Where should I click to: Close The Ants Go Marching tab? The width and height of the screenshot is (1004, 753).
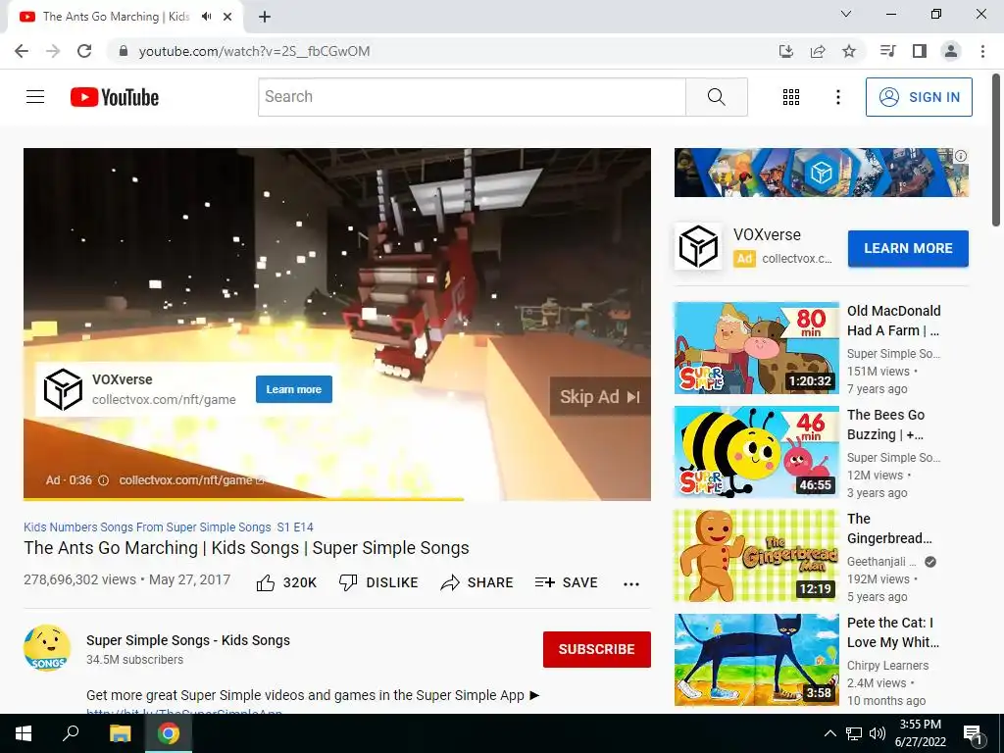coord(227,17)
